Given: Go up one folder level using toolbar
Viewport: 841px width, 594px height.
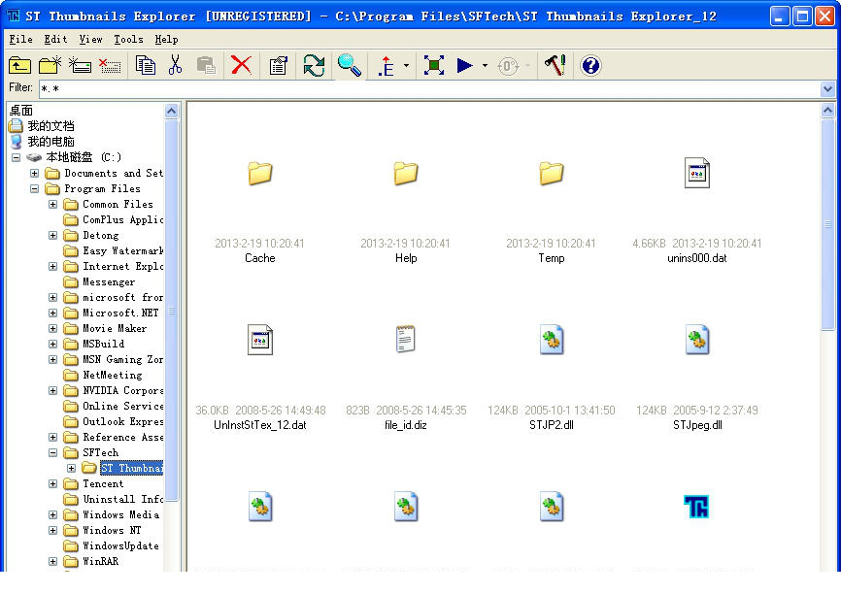Looking at the screenshot, I should 19,66.
